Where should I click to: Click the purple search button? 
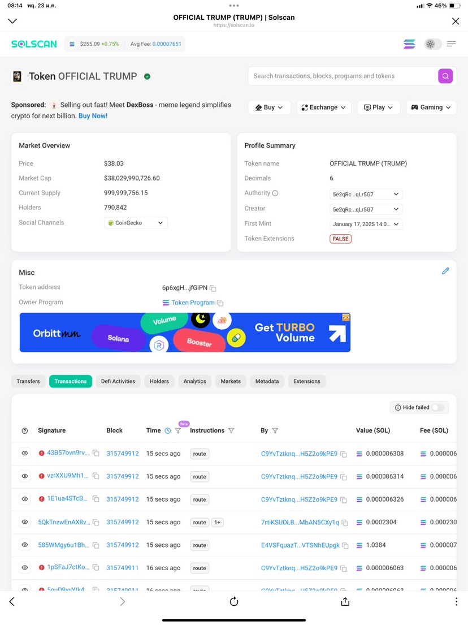(x=445, y=76)
